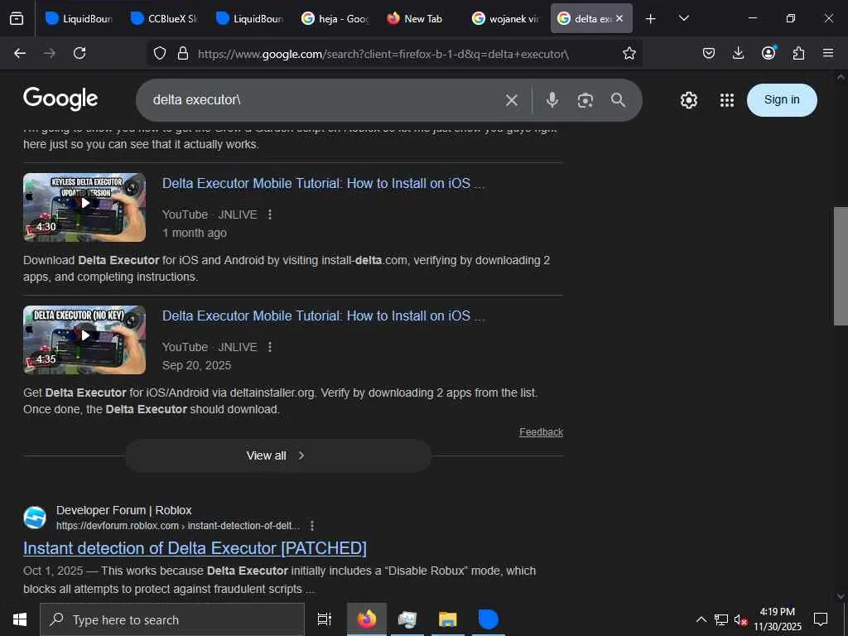The image size is (848, 636).
Task: Switch to CCBlueX tab
Action: [165, 19]
